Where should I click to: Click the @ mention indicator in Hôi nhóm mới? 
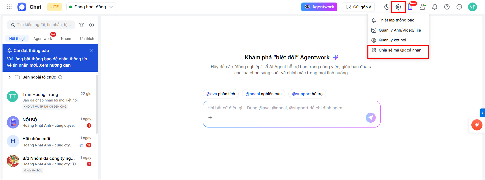tap(82, 145)
